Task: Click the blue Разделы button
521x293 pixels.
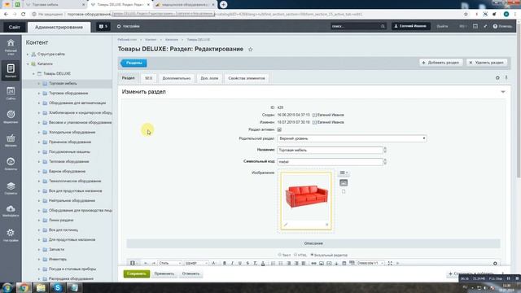Action: (134, 63)
